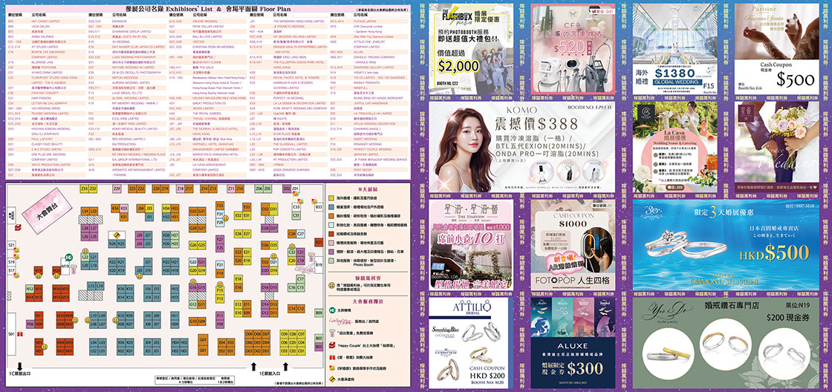Click the 'DIAMANCHE' exhibitor entry

tap(120, 22)
